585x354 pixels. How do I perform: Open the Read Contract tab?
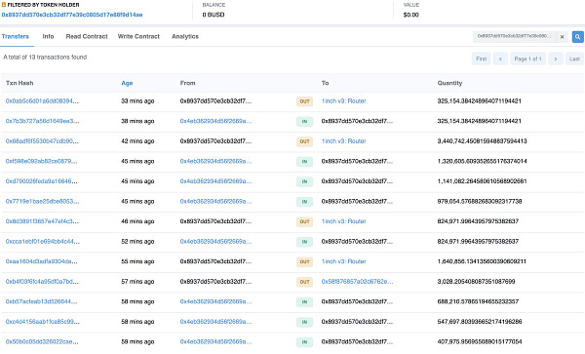(x=87, y=36)
